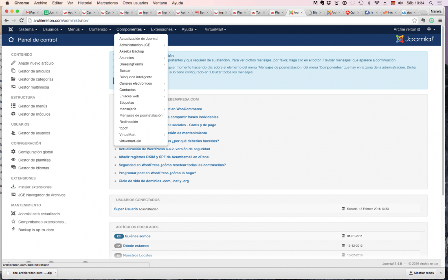Select virtuemart-aio menu entry
The width and height of the screenshot is (448, 280).
click(130, 141)
